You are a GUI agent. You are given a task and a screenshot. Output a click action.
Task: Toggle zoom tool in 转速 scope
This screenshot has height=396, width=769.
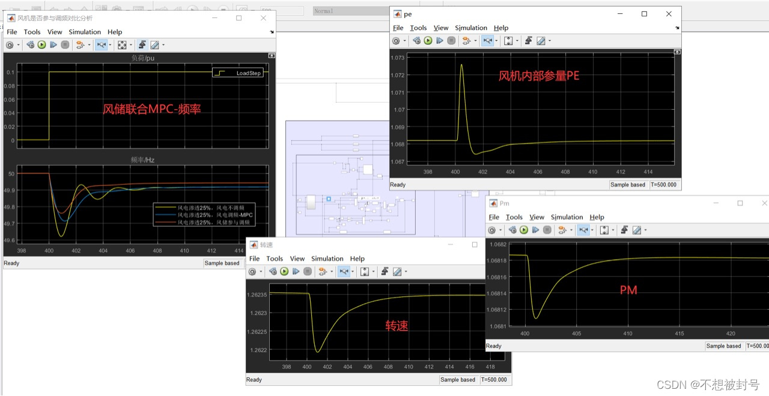(344, 272)
